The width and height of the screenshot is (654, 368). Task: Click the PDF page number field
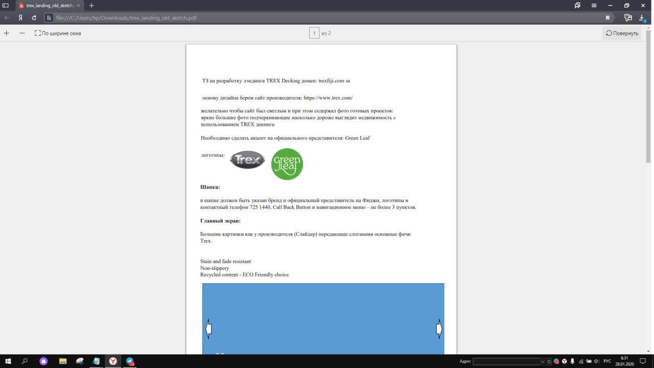click(314, 33)
